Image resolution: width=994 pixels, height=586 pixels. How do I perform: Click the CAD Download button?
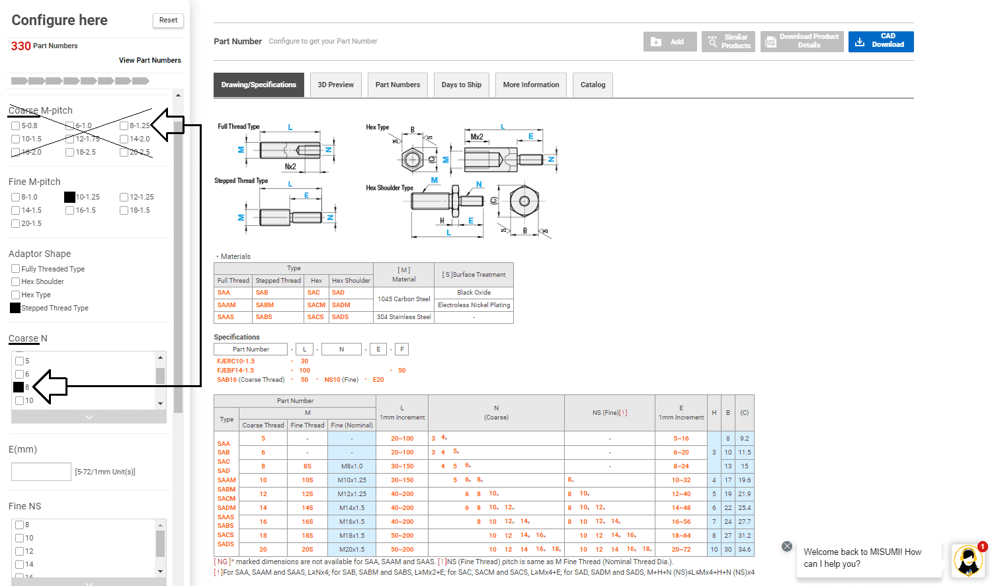click(x=881, y=41)
